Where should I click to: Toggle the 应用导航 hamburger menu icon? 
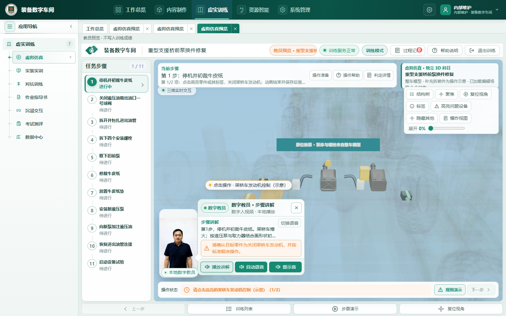click(x=10, y=27)
